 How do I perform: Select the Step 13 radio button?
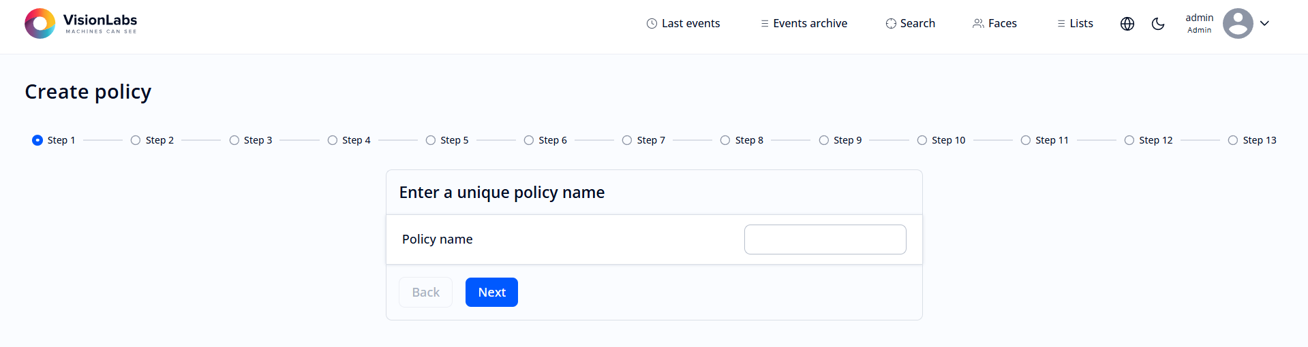pos(1232,140)
